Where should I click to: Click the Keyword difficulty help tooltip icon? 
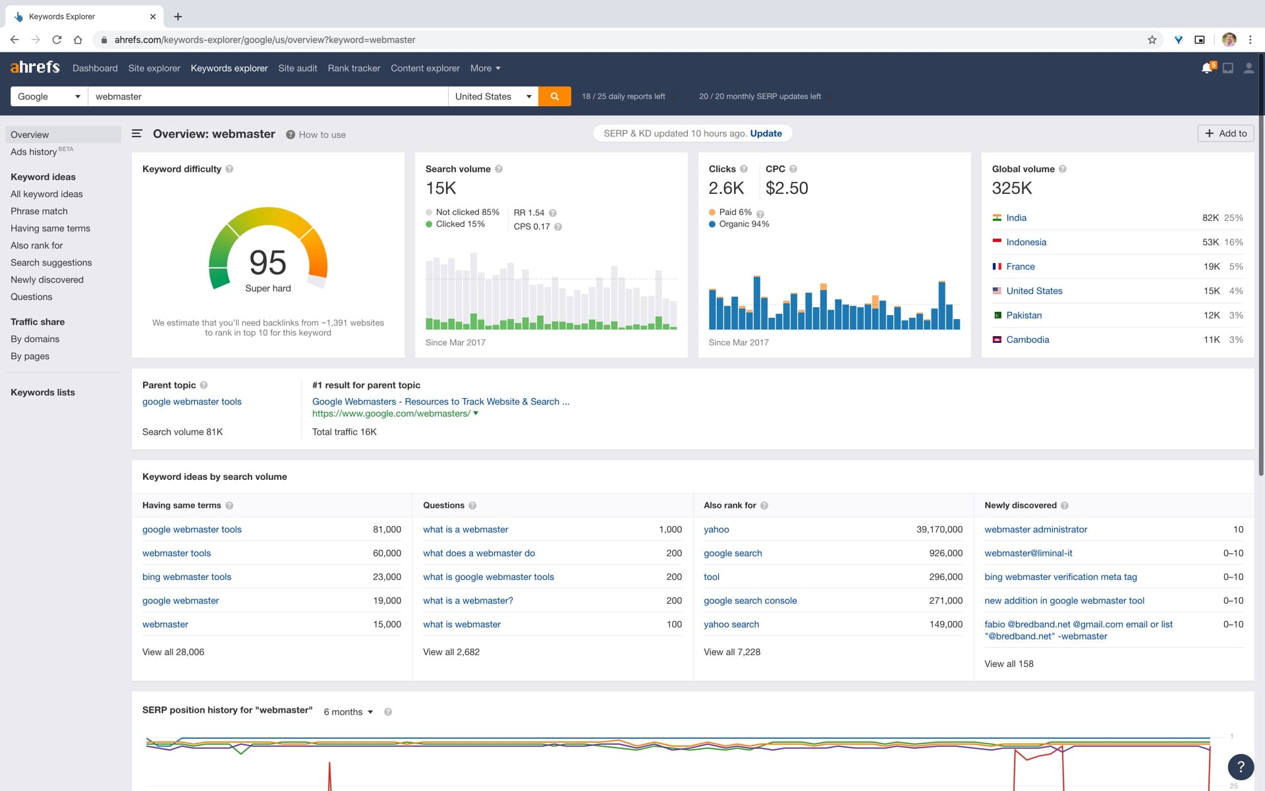pyautogui.click(x=230, y=169)
